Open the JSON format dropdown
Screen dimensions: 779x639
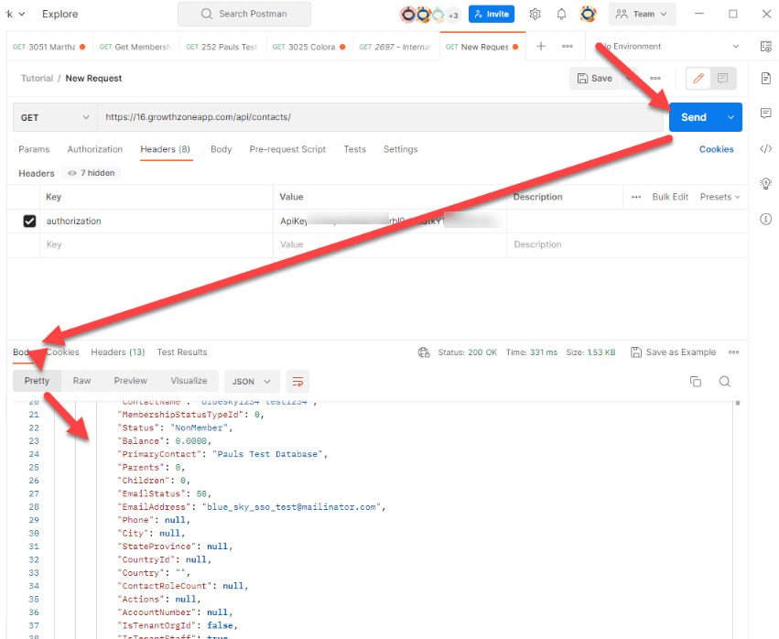pos(252,381)
